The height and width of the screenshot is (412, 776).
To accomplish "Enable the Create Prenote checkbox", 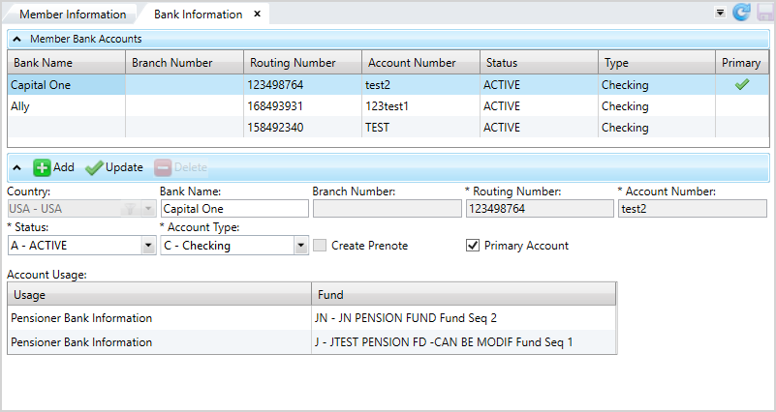I will coord(320,246).
